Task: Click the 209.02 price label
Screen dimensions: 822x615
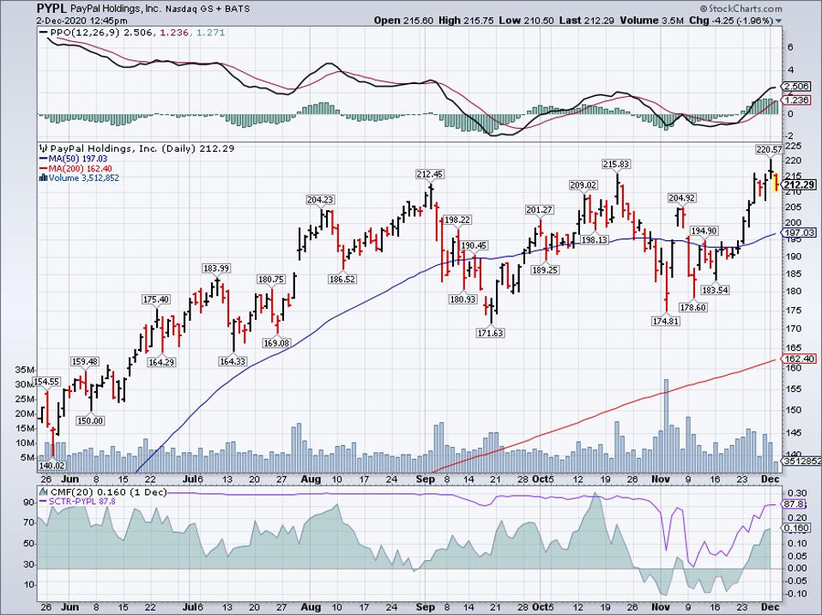Action: [583, 185]
